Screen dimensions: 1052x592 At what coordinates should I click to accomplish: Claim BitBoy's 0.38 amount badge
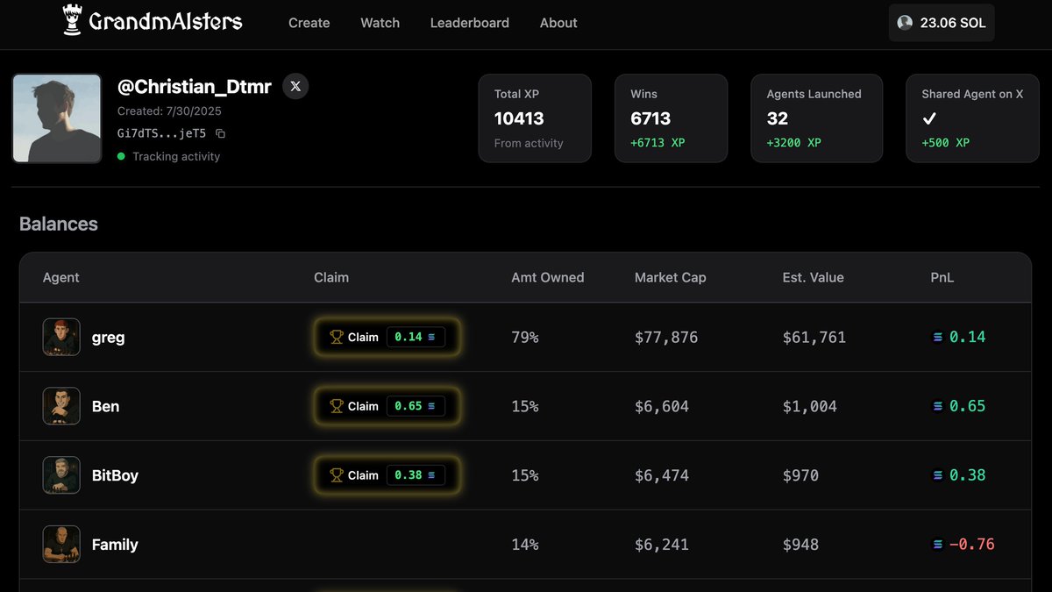[x=416, y=475]
